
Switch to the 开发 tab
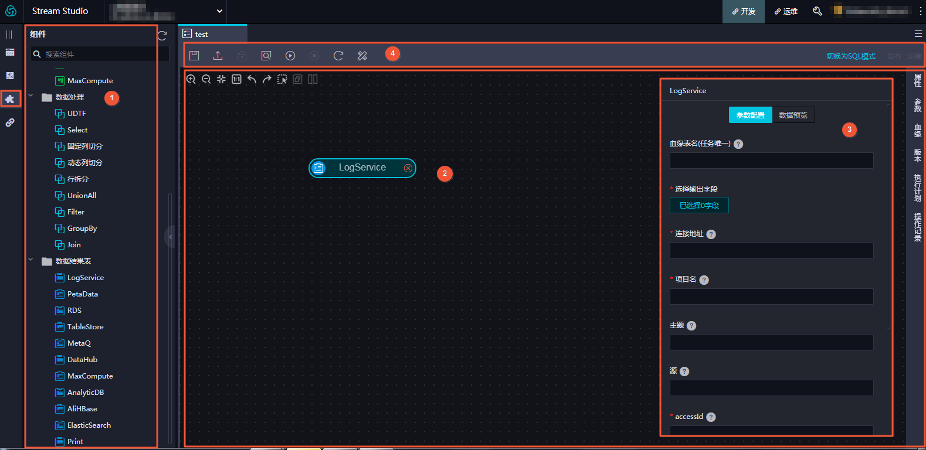[x=744, y=11]
